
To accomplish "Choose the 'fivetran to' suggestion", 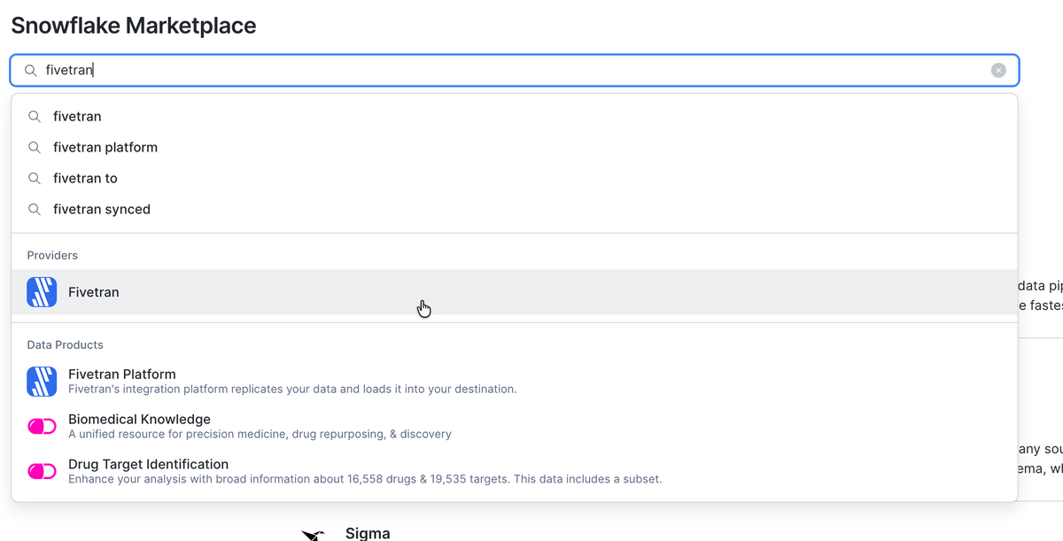I will click(514, 179).
